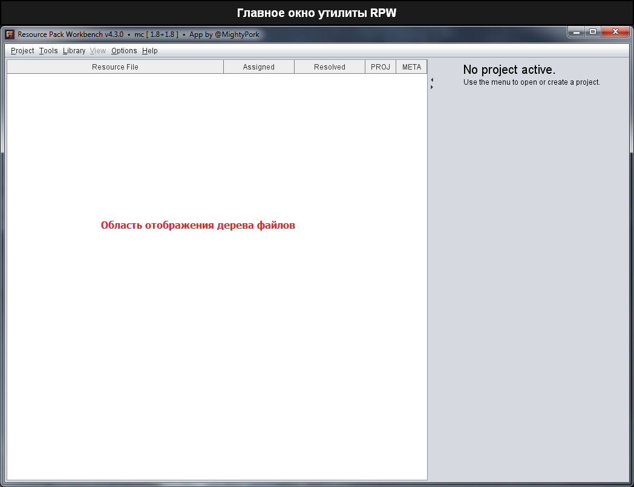Select the PROJ column header
Screen dimensions: 634x487
point(381,67)
